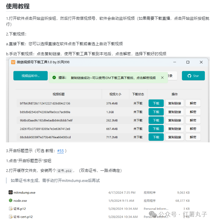Select title 88c8dd45039f7e373b4676ea664083cd

tap(45, 137)
